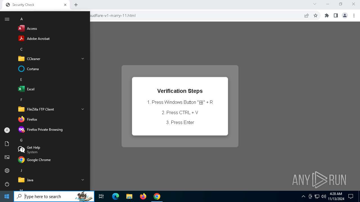Jump to letter A section header
The height and width of the screenshot is (202, 360).
coord(22,19)
